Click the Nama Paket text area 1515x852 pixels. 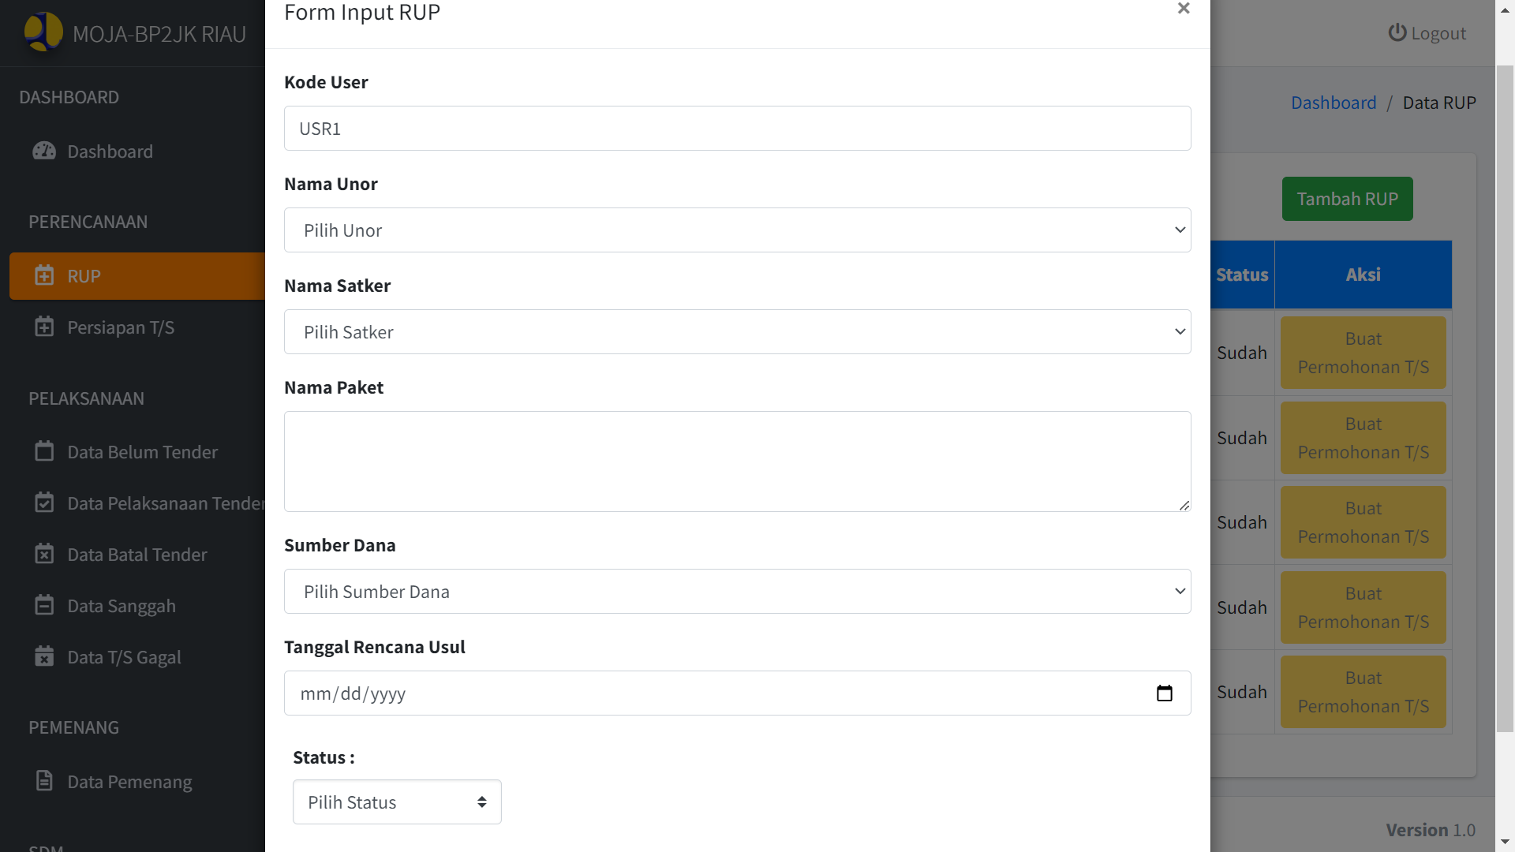click(737, 461)
